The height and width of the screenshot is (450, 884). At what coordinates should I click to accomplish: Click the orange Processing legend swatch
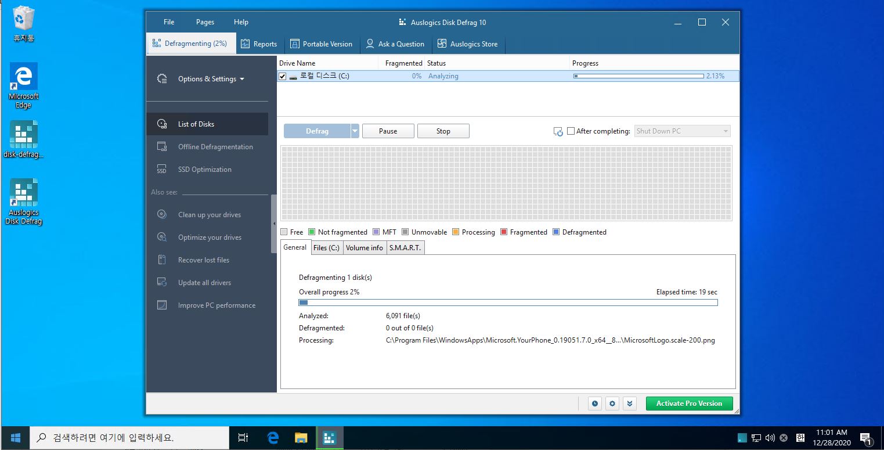456,232
